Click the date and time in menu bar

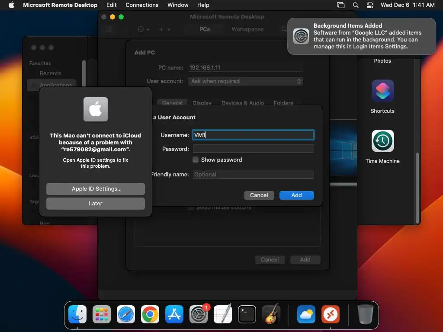click(x=408, y=5)
